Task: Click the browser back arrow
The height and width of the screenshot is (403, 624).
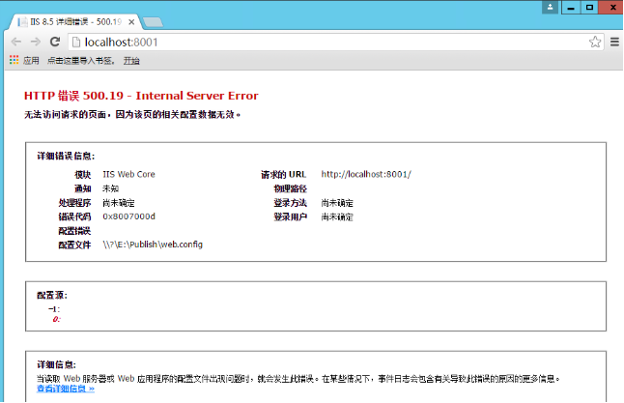Action: pyautogui.click(x=16, y=42)
